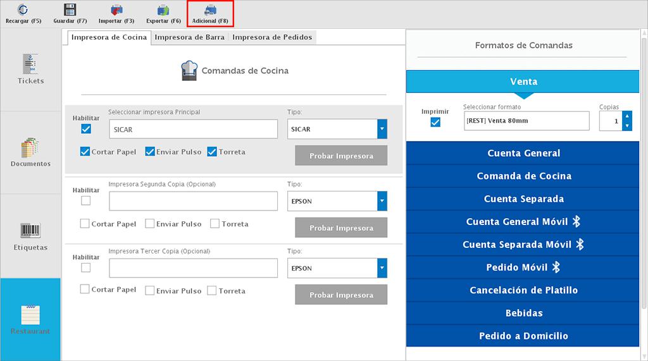The height and width of the screenshot is (361, 648).
Task: Expand the Comanda de Cocina format section
Action: point(524,176)
